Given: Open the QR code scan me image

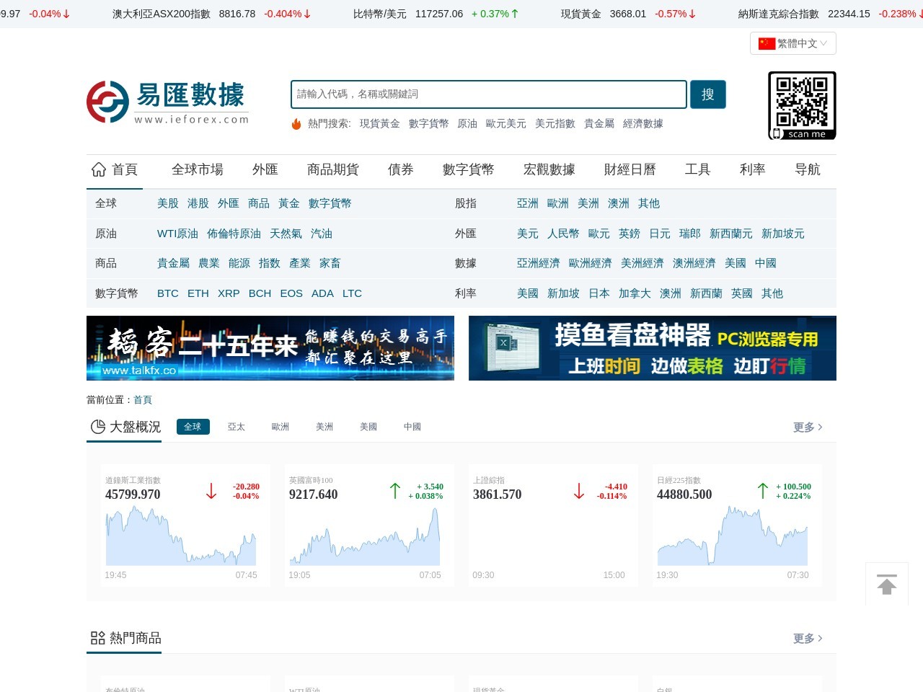Looking at the screenshot, I should [x=802, y=105].
